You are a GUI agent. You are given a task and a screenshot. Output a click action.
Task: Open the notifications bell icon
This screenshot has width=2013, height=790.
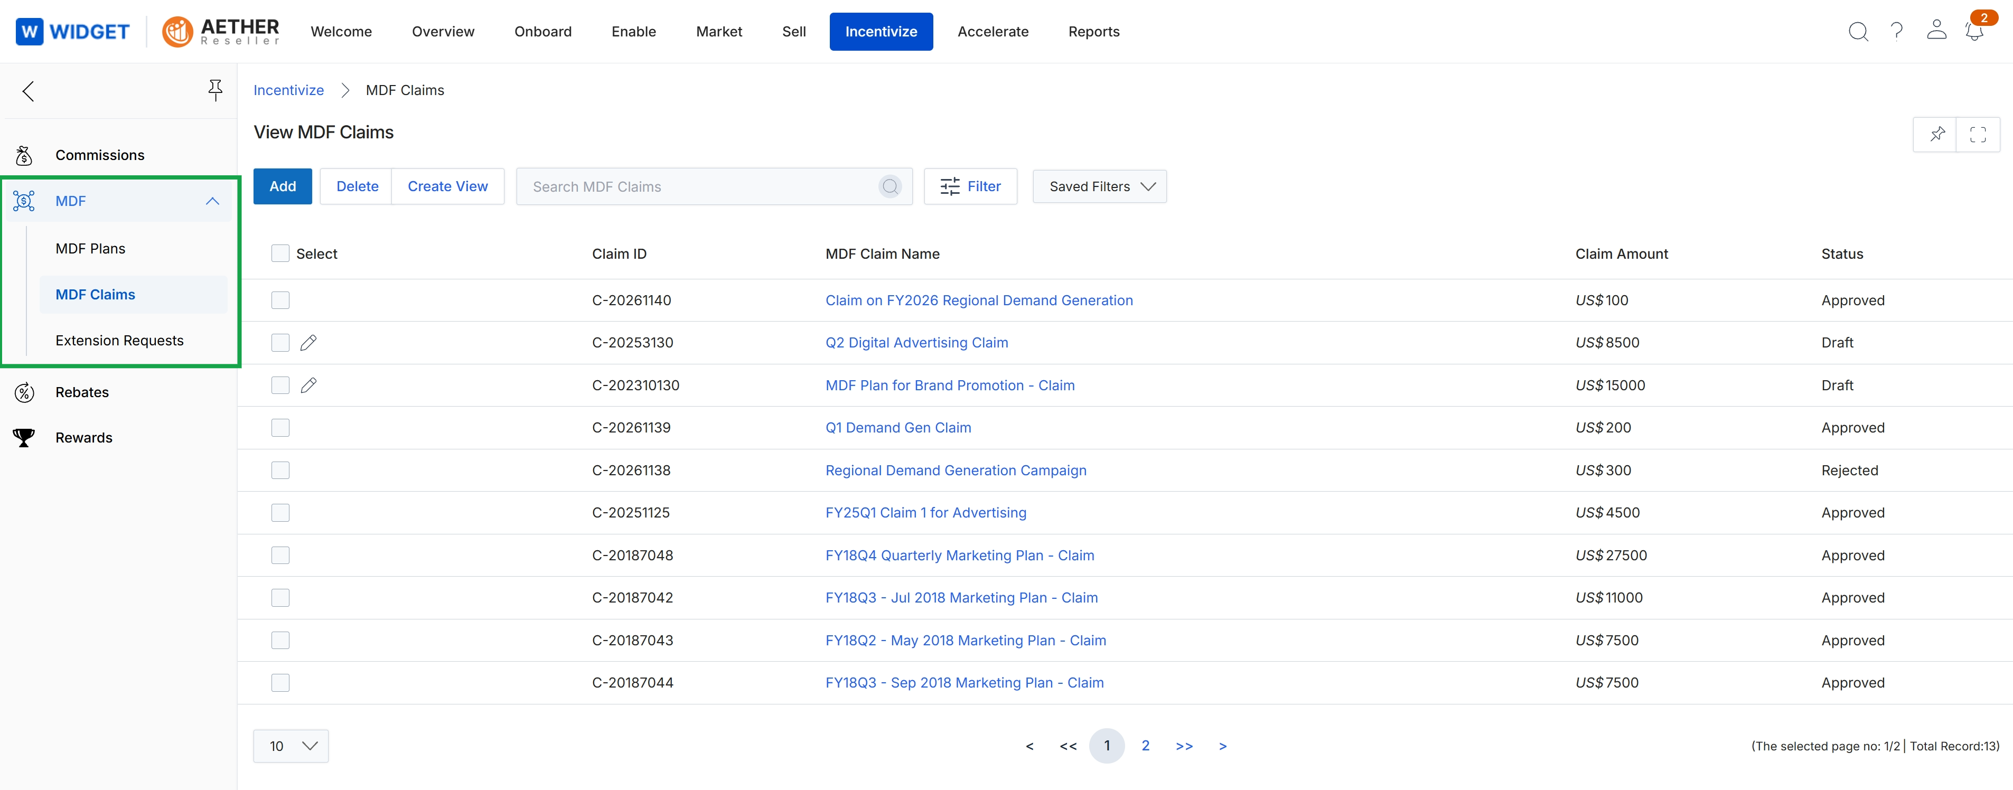pyautogui.click(x=1974, y=31)
